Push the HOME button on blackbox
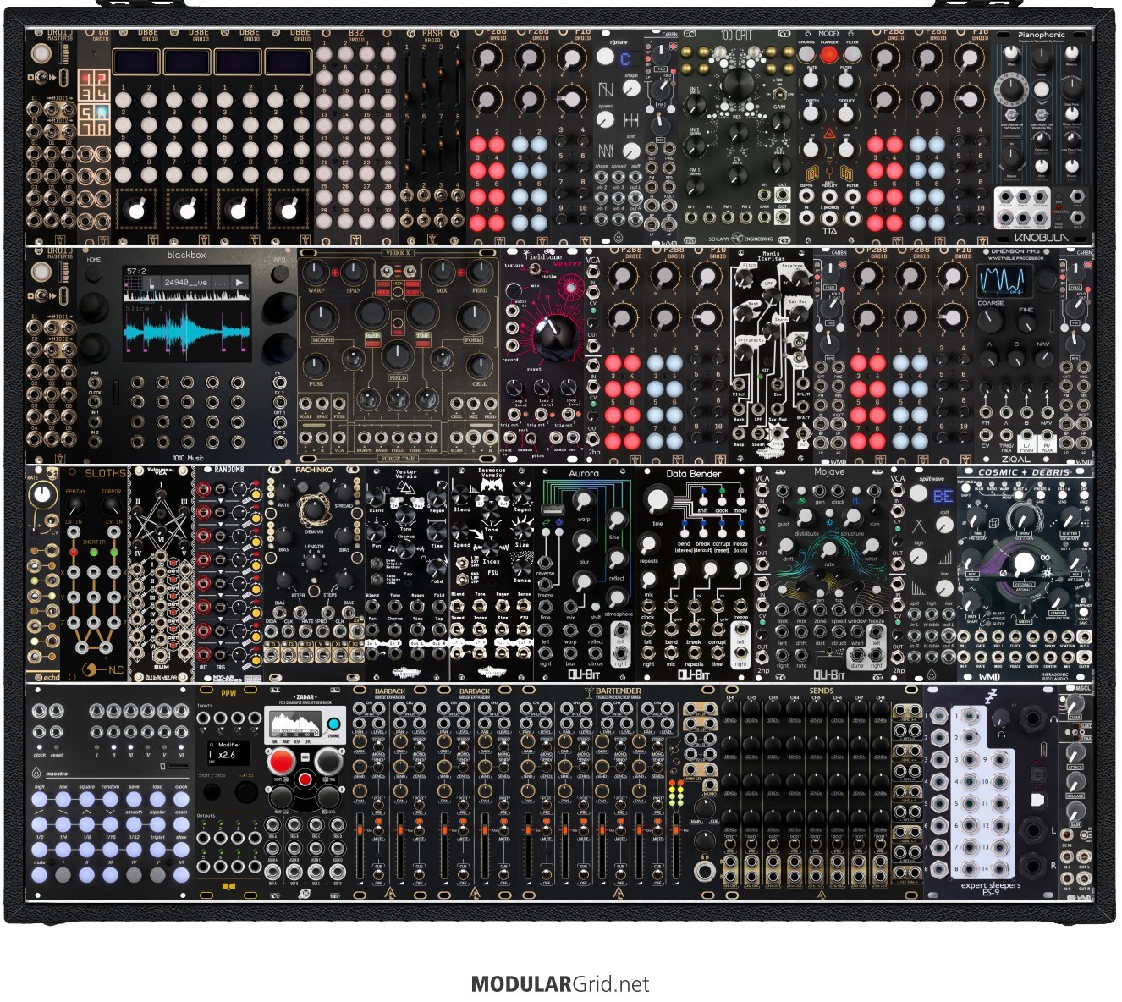The image size is (1122, 1002). [x=93, y=274]
